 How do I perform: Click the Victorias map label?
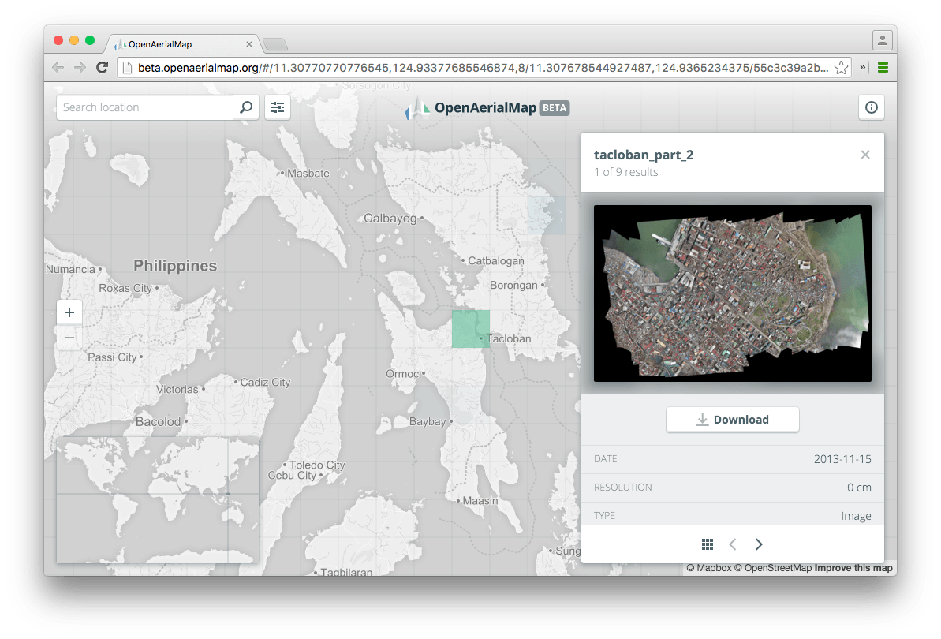177,390
